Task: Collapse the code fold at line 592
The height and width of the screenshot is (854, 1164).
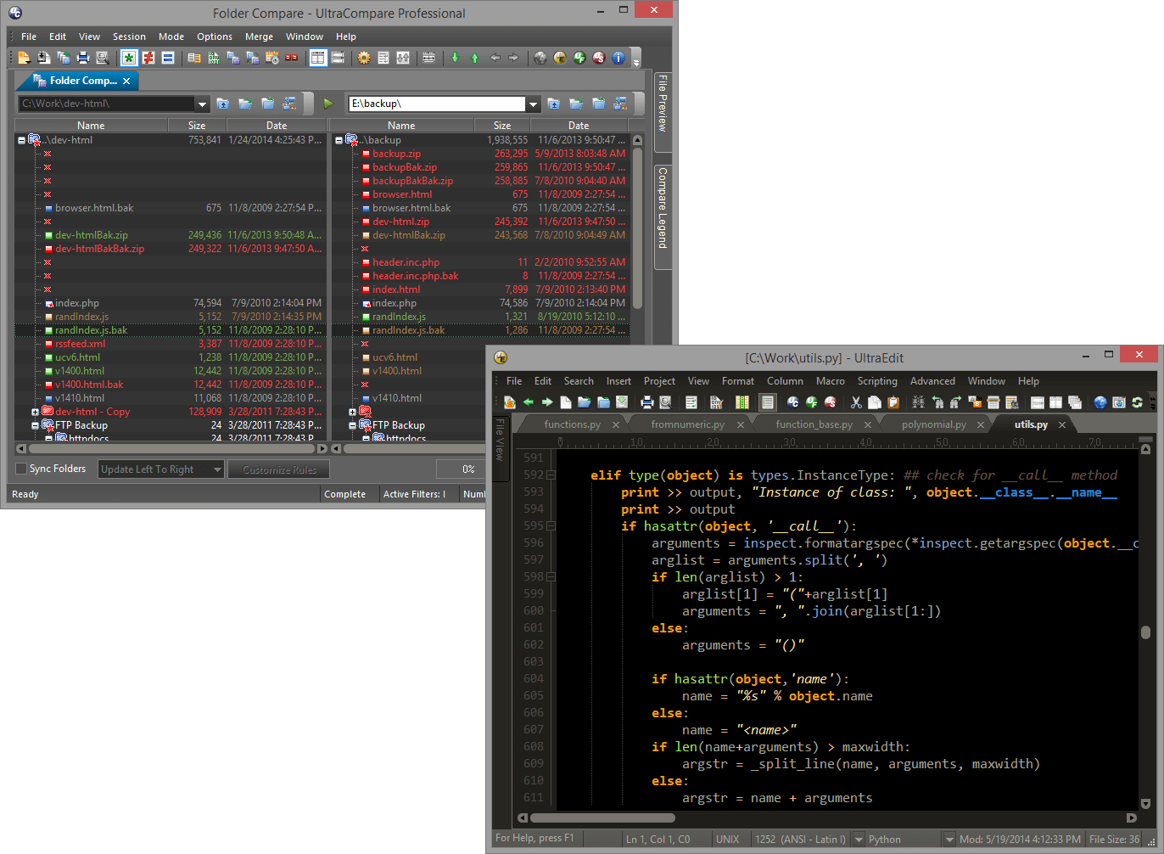Action: coord(551,475)
